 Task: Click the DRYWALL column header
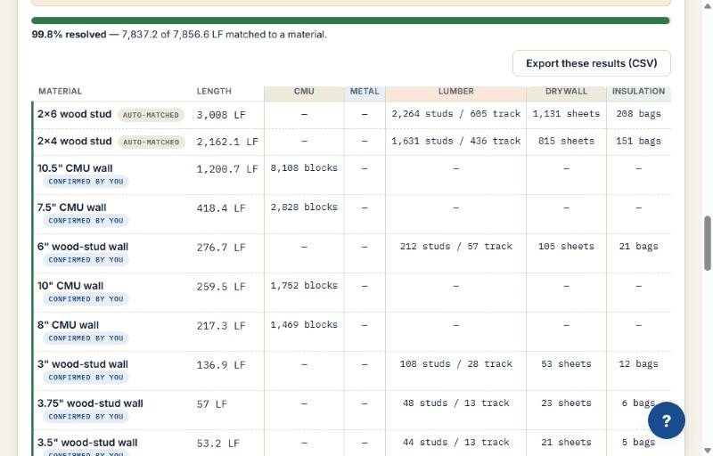click(x=566, y=92)
